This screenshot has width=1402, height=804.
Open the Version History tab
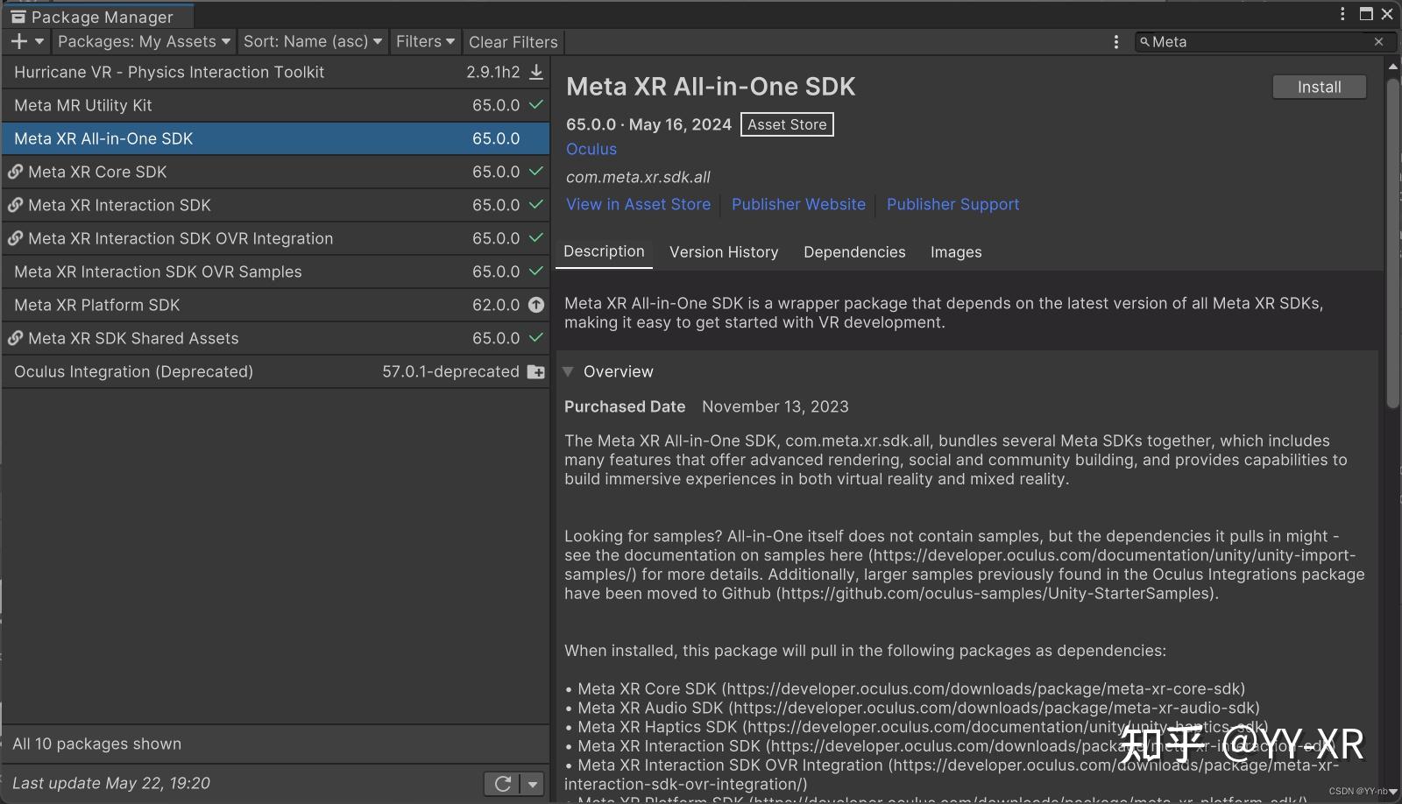point(724,252)
